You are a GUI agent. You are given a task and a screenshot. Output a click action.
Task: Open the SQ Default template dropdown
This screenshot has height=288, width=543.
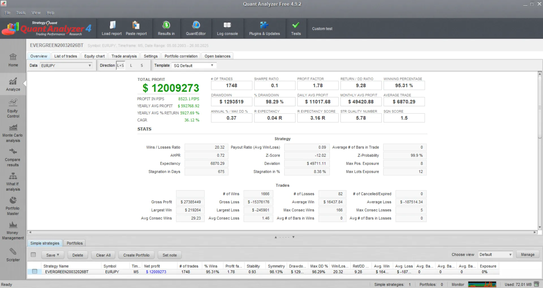[194, 66]
